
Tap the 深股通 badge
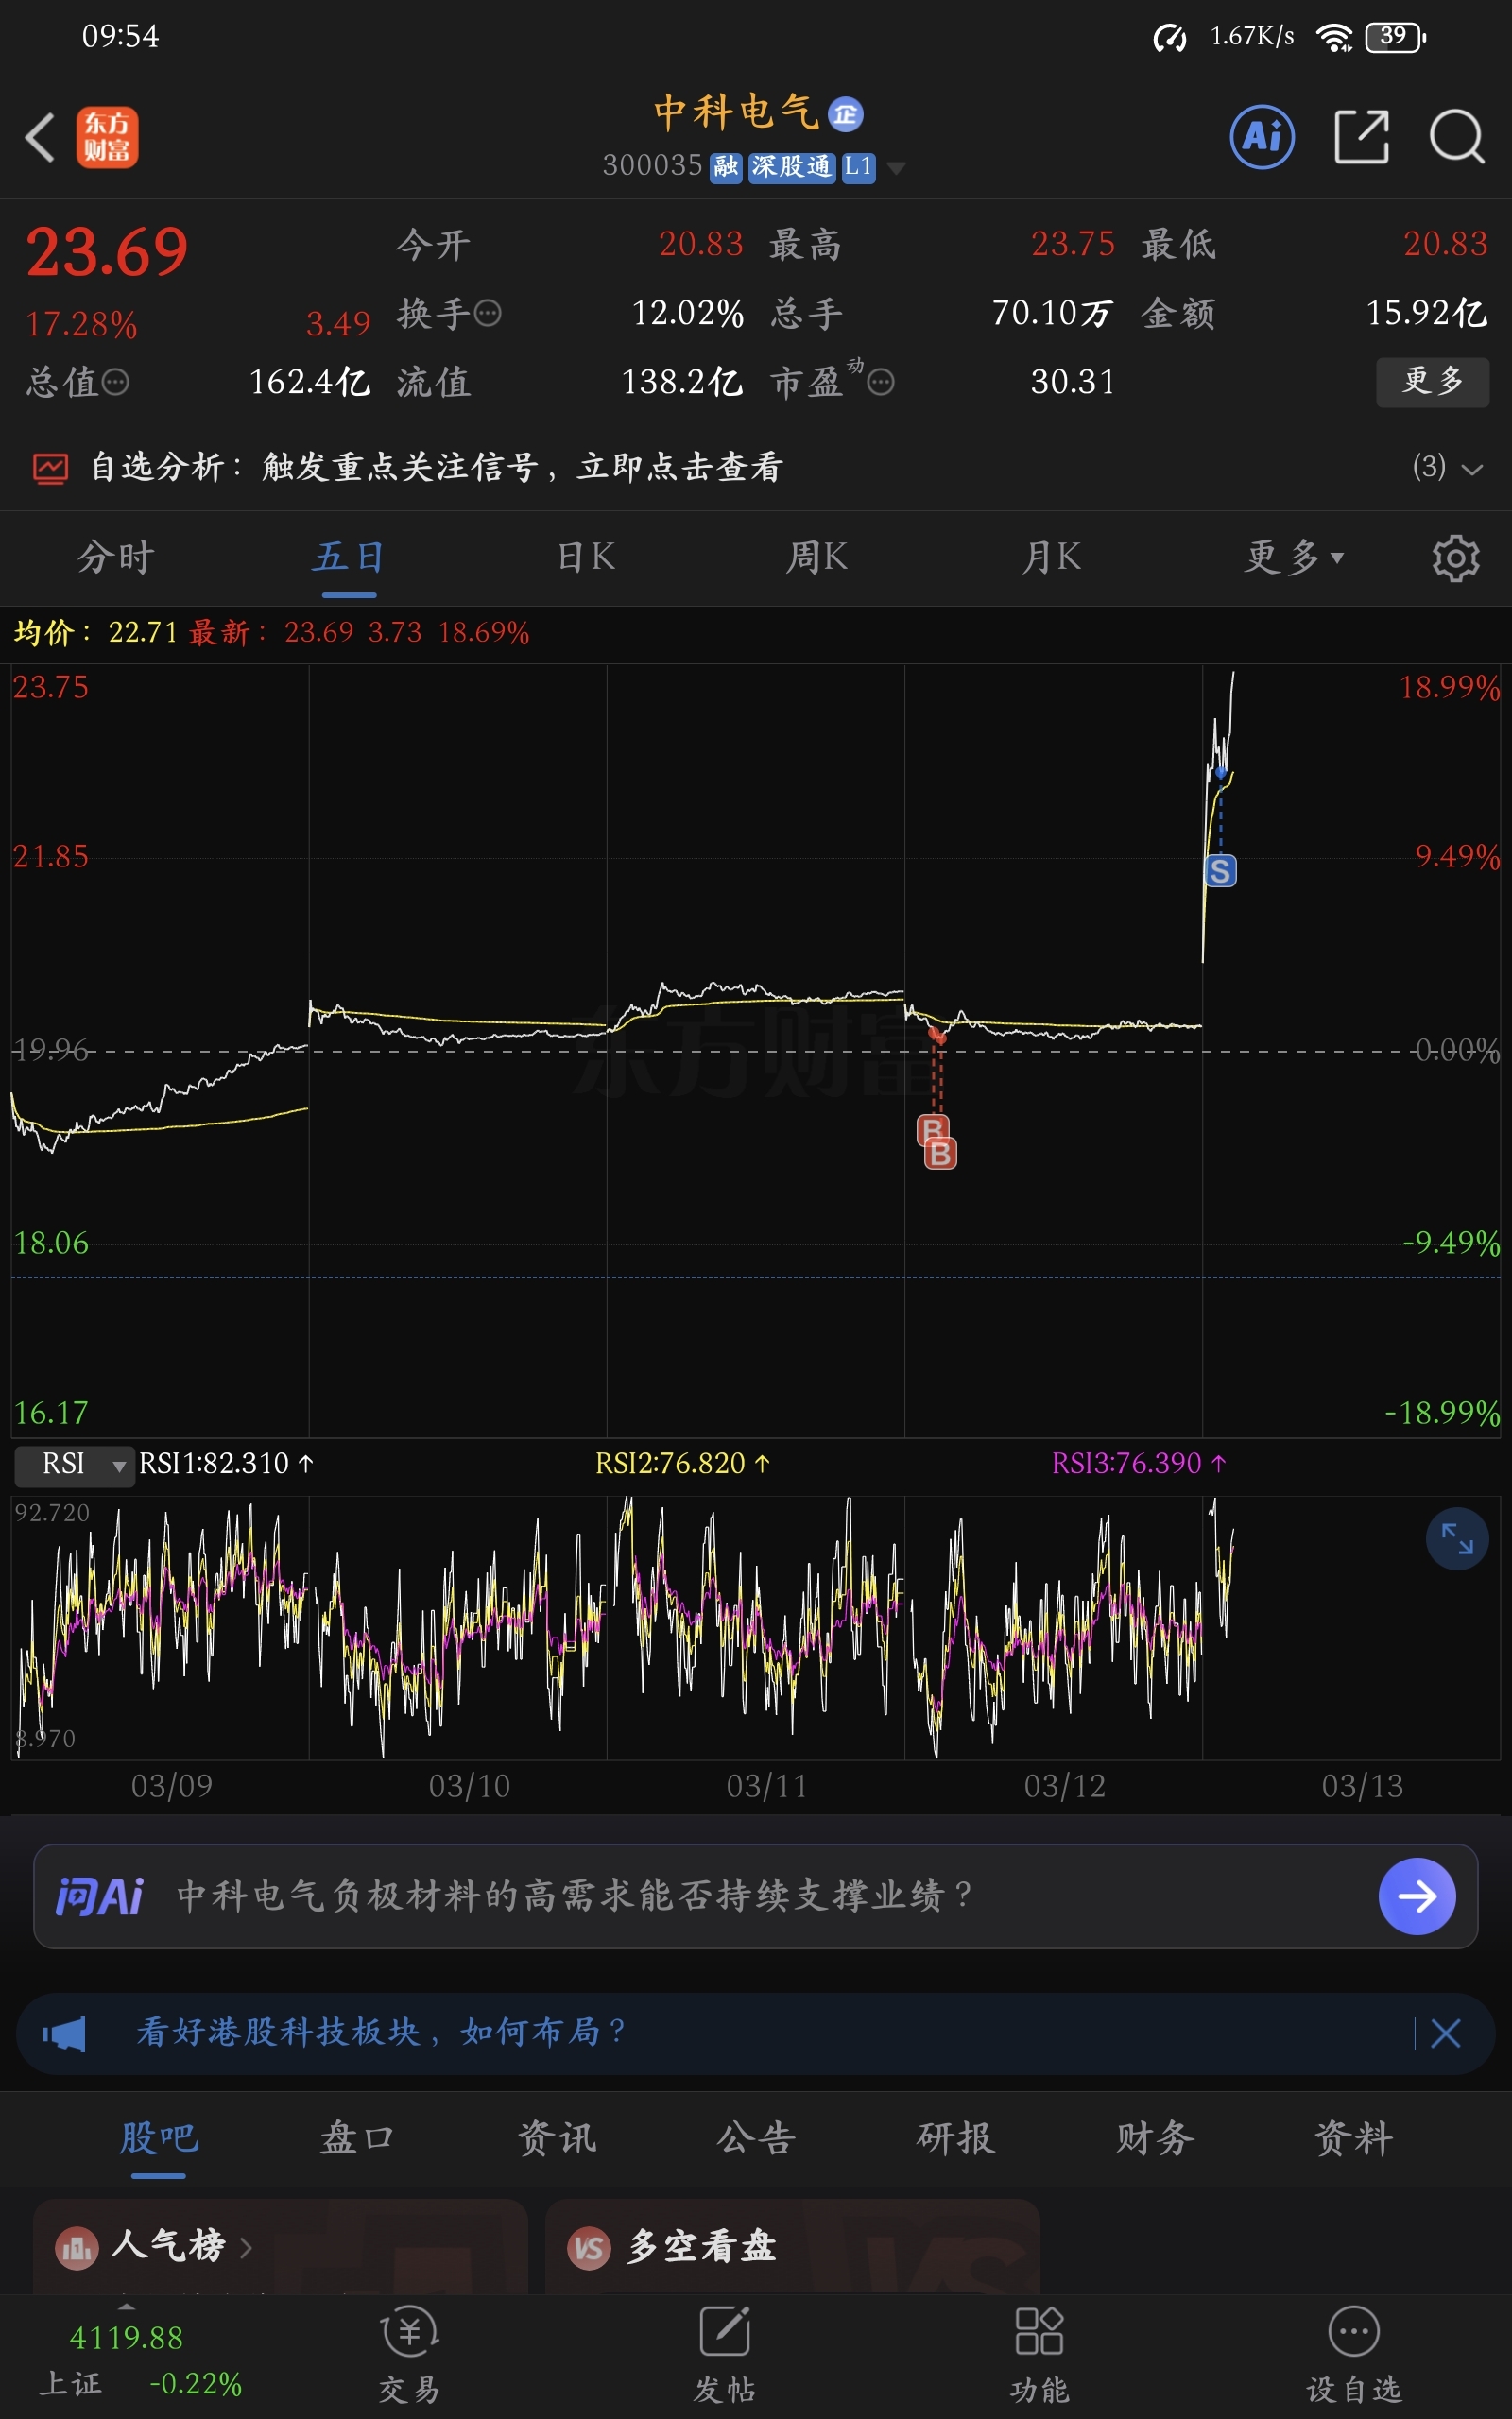(791, 167)
